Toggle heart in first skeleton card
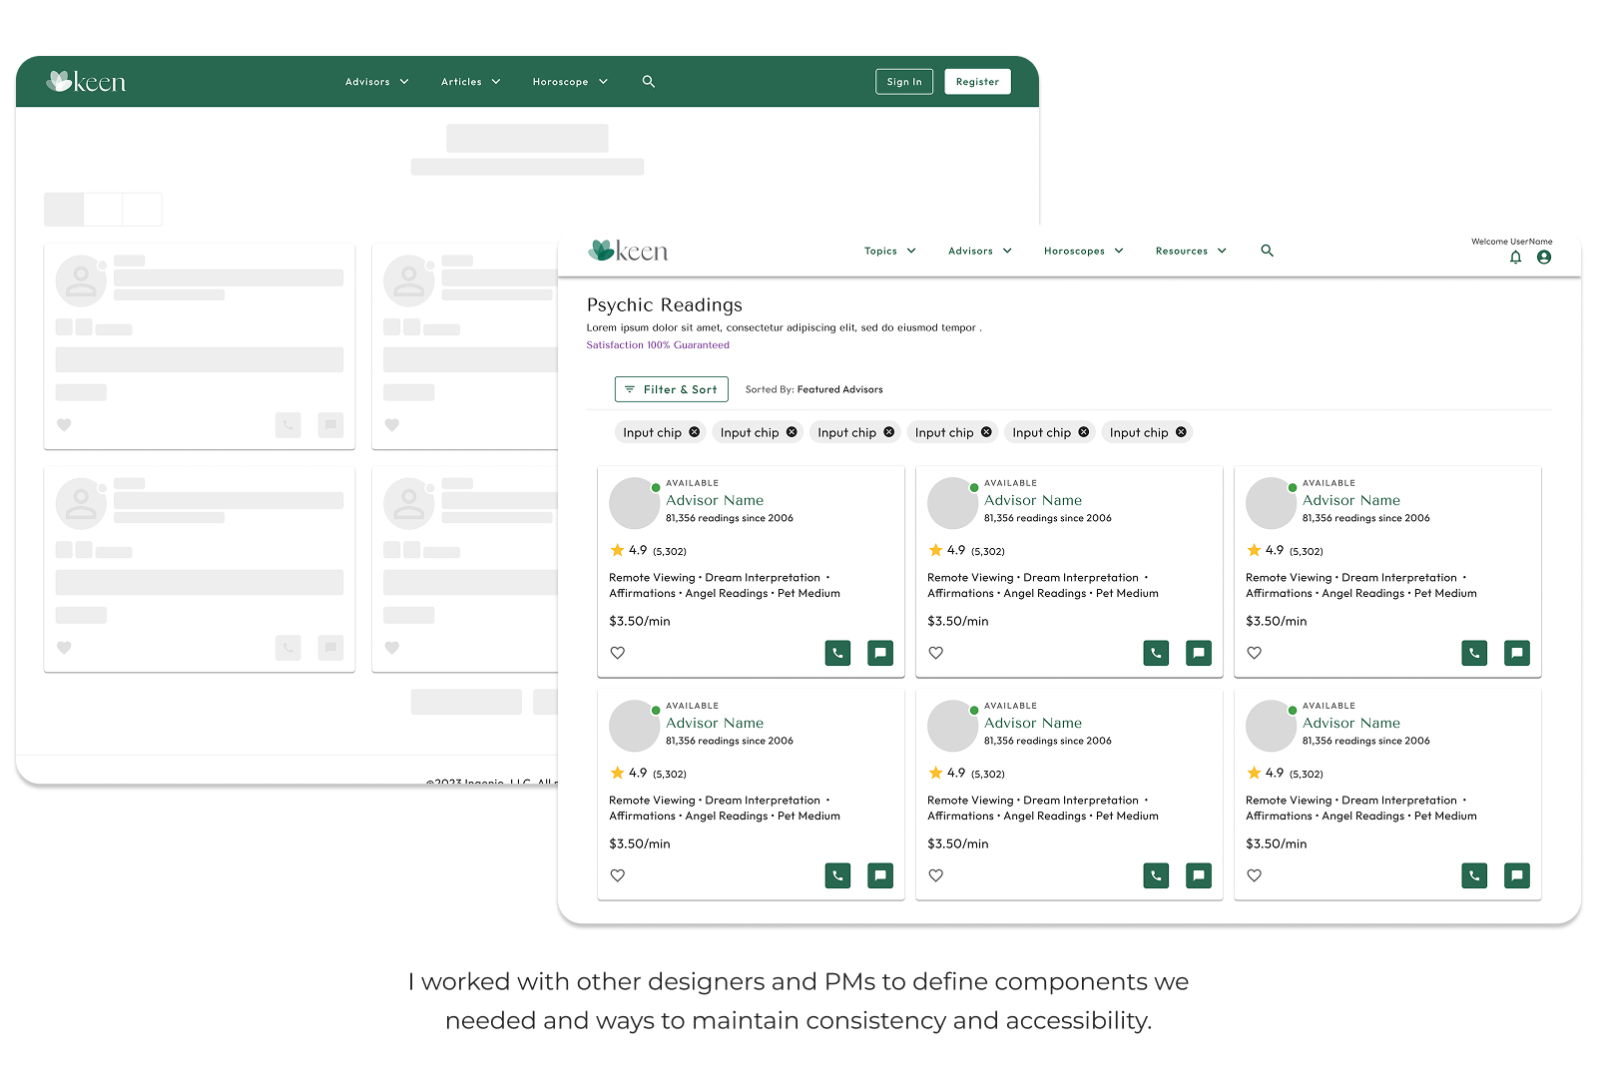 (64, 425)
